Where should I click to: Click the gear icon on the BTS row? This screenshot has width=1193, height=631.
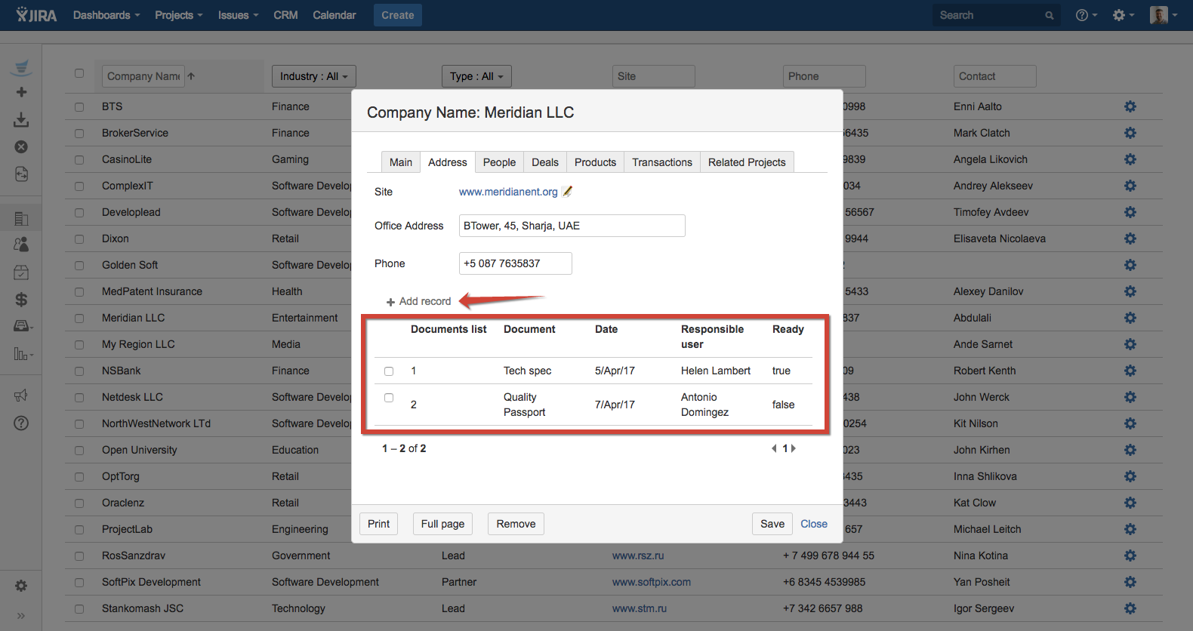(1130, 106)
